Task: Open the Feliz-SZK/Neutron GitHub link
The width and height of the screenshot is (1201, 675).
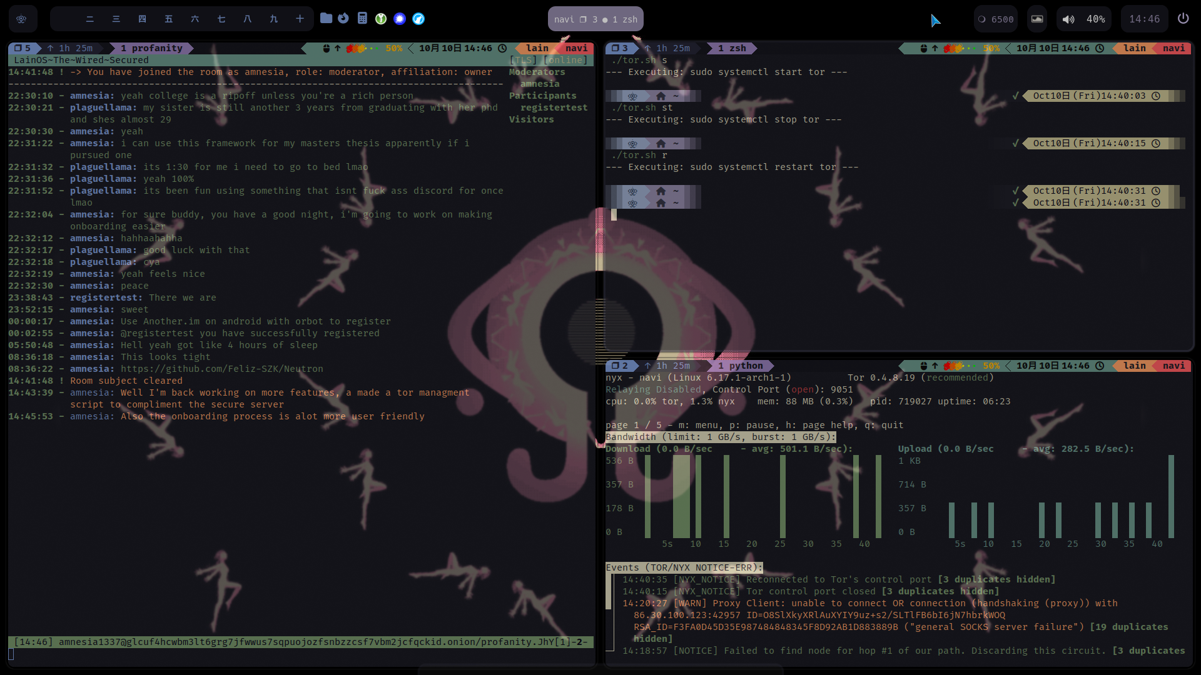Action: point(222,369)
